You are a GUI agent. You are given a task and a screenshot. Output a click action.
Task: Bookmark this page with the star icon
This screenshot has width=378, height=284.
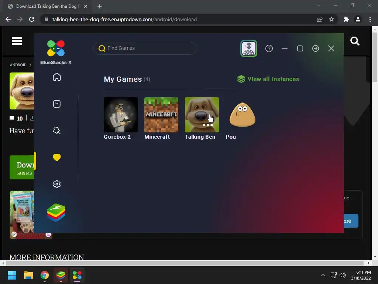pos(331,19)
